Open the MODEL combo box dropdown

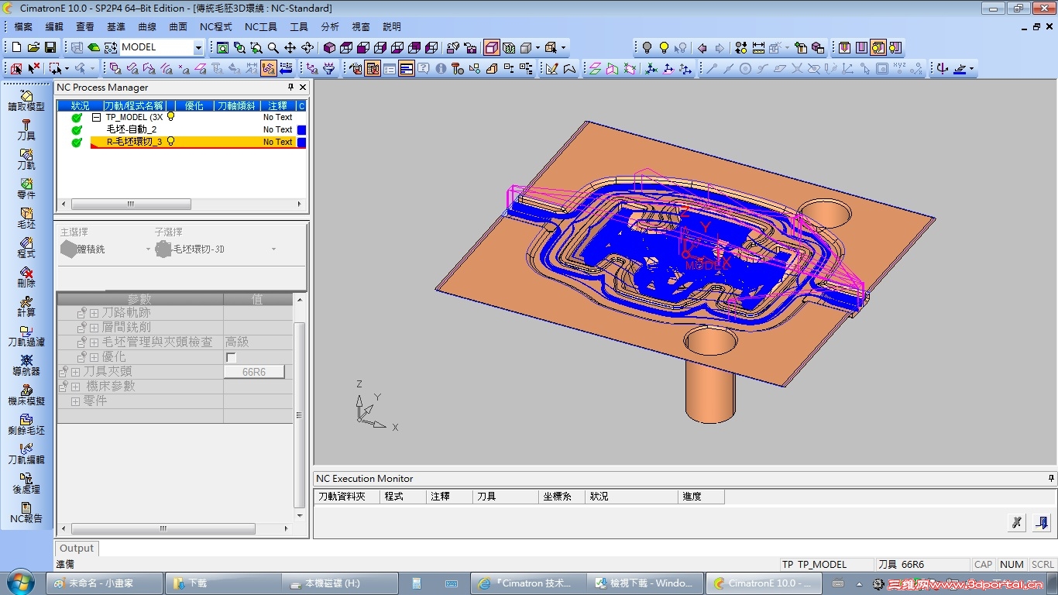pyautogui.click(x=198, y=47)
